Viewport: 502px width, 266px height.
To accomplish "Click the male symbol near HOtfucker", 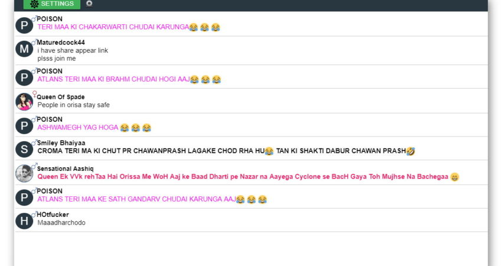I will click(x=34, y=214).
